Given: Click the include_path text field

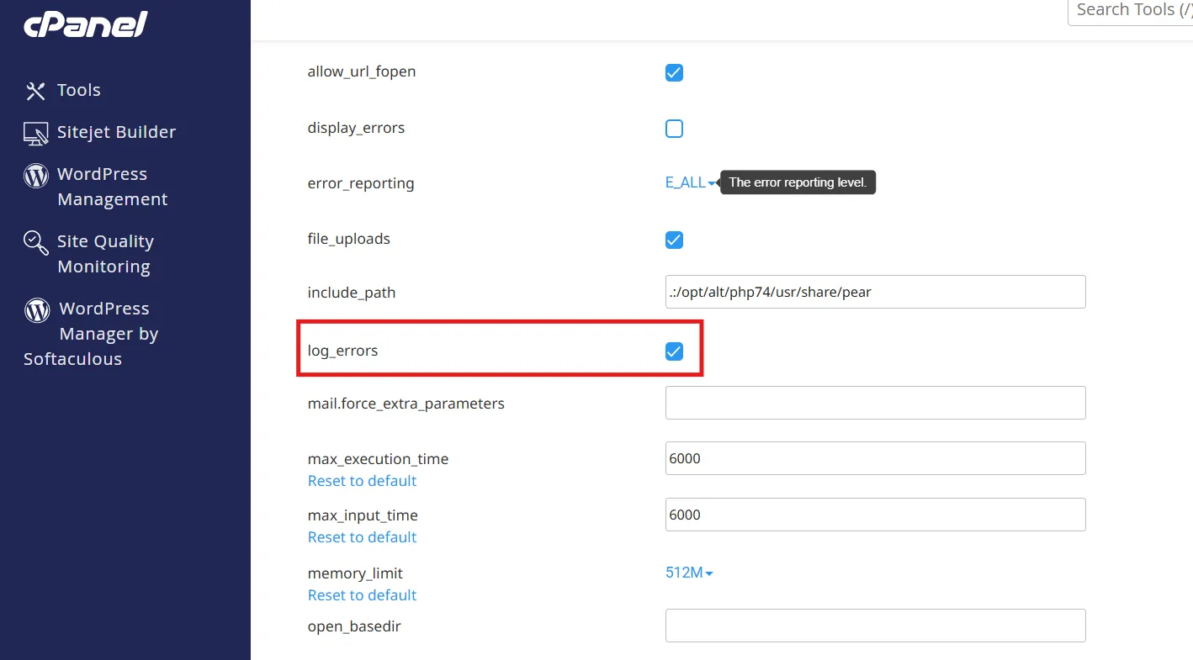Looking at the screenshot, I should [x=875, y=293].
